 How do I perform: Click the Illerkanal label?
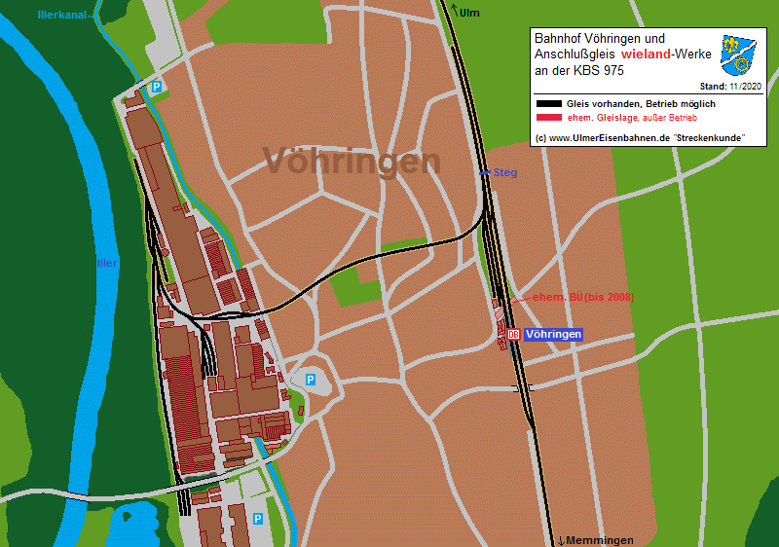[65, 16]
